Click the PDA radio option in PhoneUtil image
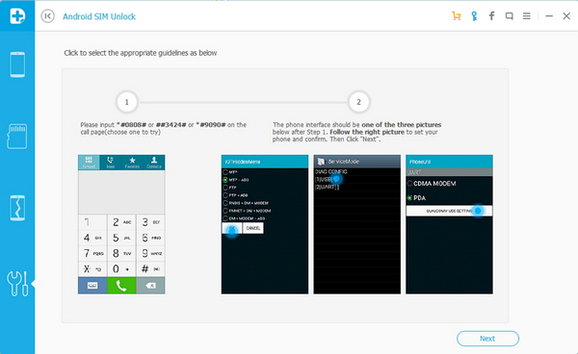 [x=416, y=198]
